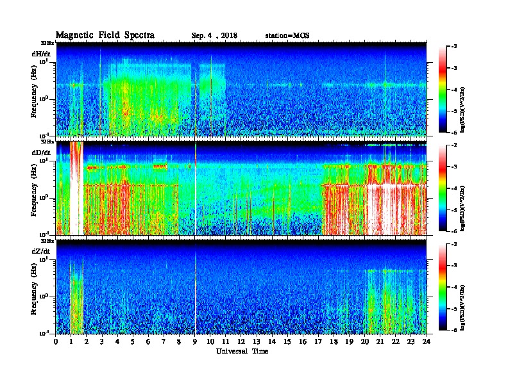The height and width of the screenshot is (392, 508).
Task: Click the "6" tick on Universal Time axis
Action: coord(148,342)
